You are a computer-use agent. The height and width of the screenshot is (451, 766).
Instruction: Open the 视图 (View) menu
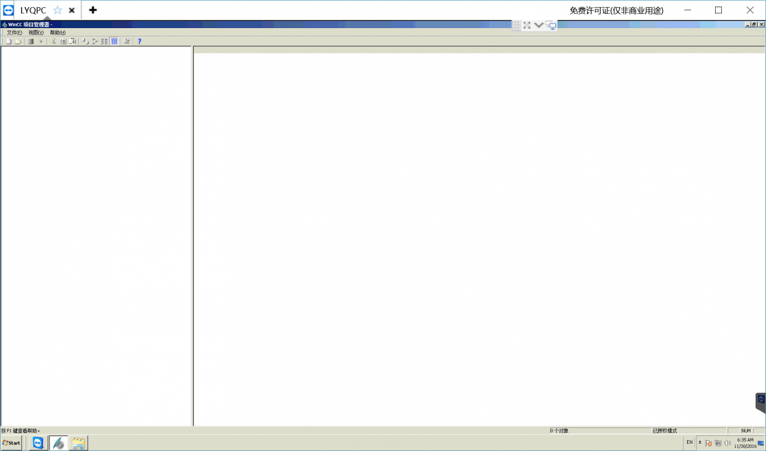coord(36,32)
